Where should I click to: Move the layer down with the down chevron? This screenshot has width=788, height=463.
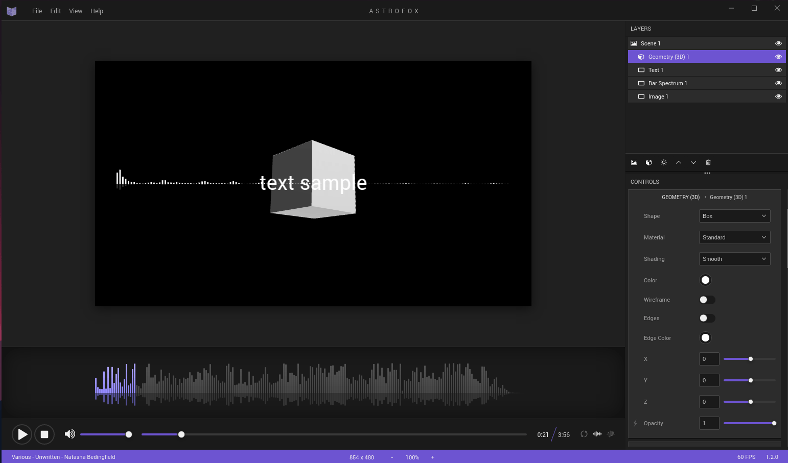tap(693, 162)
